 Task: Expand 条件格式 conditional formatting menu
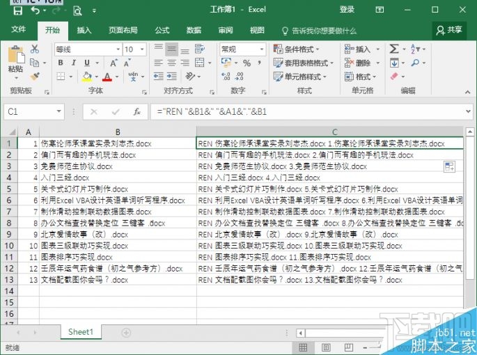click(297, 49)
